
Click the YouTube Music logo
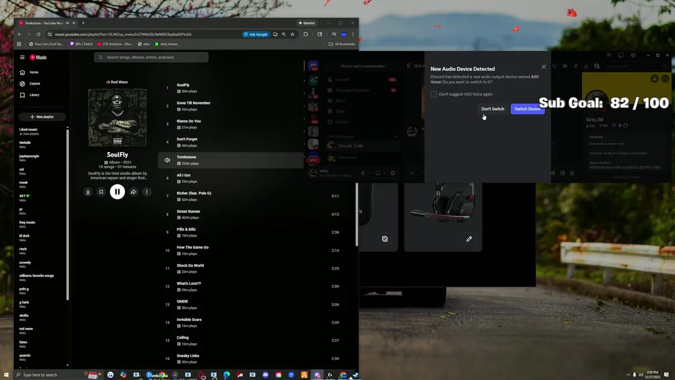pyautogui.click(x=38, y=58)
